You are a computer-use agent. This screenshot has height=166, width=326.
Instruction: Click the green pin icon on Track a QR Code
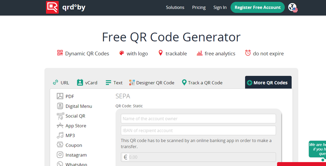pyautogui.click(x=184, y=82)
